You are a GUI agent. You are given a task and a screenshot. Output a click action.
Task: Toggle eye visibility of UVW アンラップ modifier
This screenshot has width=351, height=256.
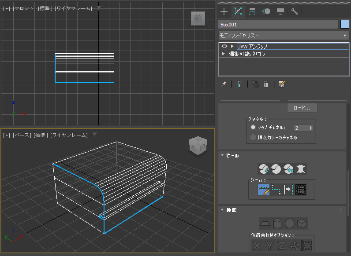224,46
